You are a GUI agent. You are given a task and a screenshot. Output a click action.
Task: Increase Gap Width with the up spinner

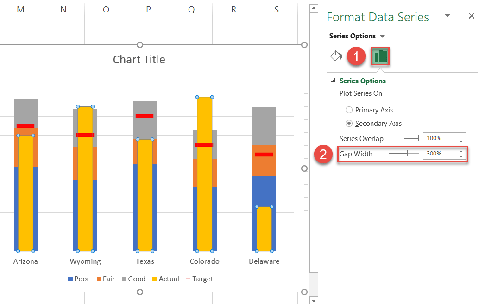coord(461,151)
